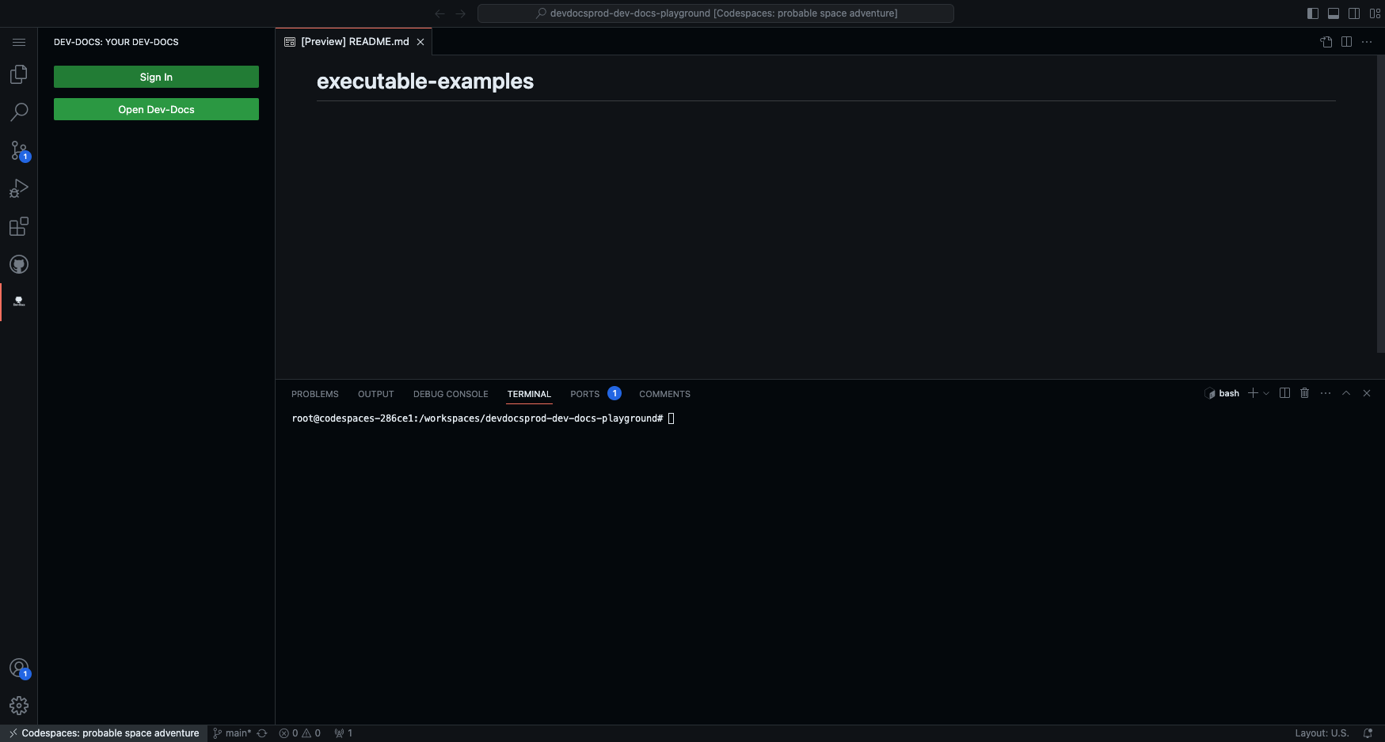Open the Search view icon
This screenshot has width=1385, height=742.
[19, 112]
